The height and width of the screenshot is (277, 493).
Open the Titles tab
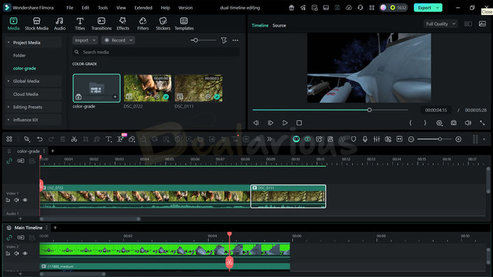pyautogui.click(x=80, y=24)
